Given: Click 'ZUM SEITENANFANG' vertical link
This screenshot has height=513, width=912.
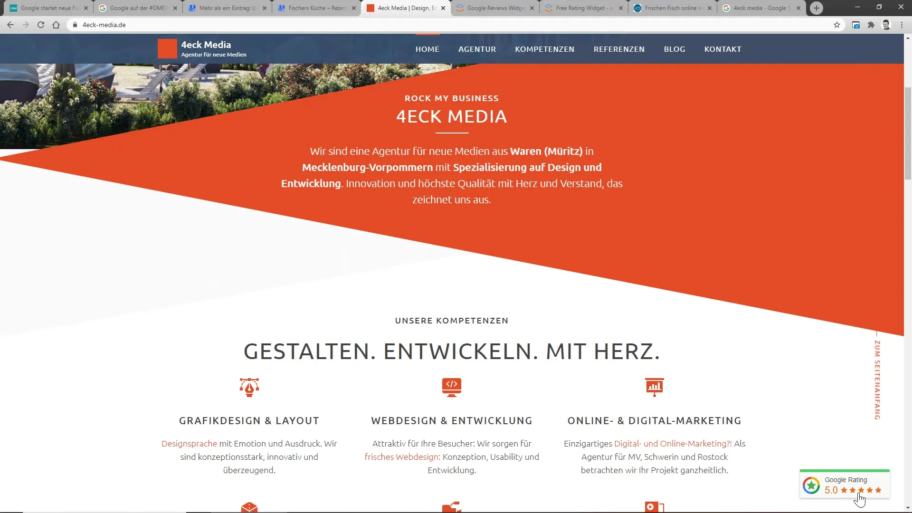Looking at the screenshot, I should (x=877, y=380).
